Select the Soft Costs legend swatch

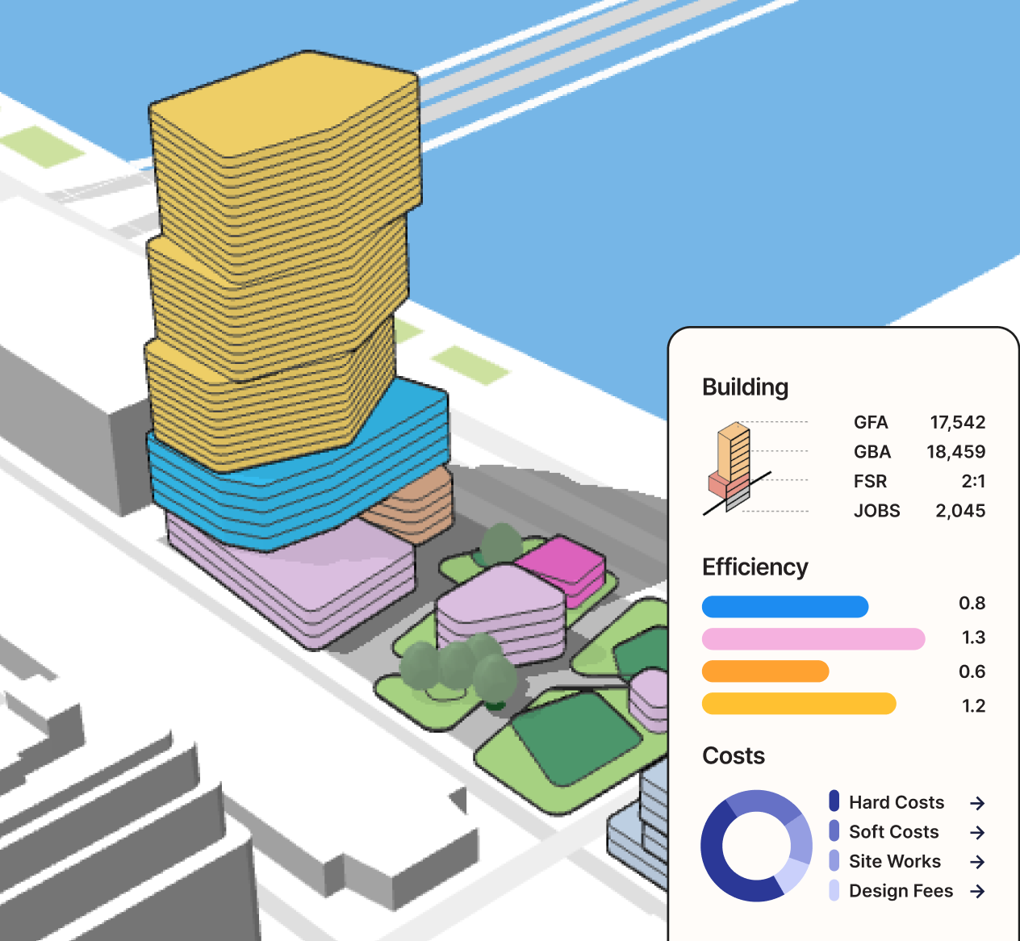point(834,831)
